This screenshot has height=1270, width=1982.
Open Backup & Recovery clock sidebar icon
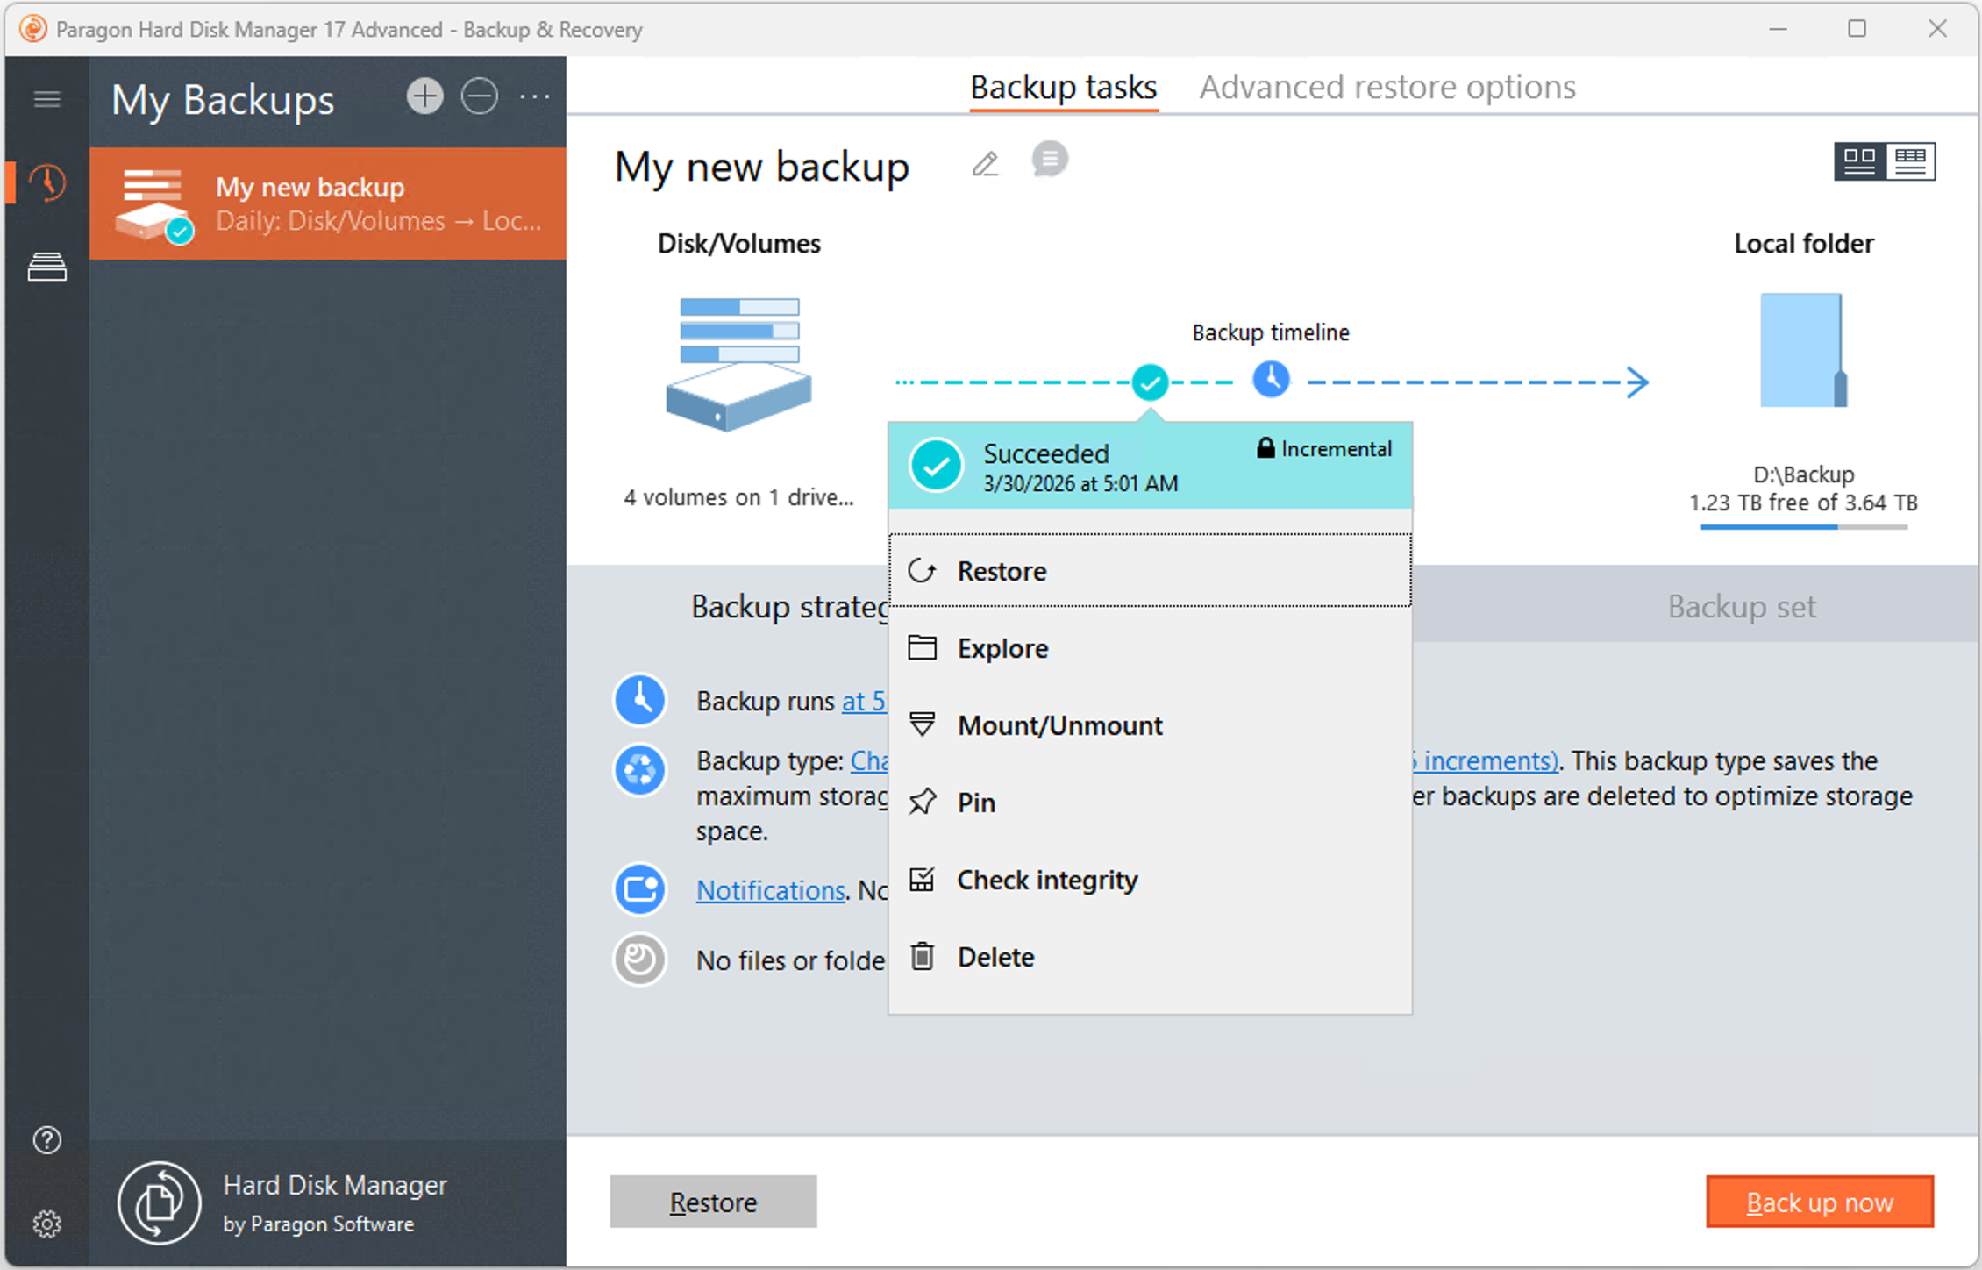coord(46,182)
